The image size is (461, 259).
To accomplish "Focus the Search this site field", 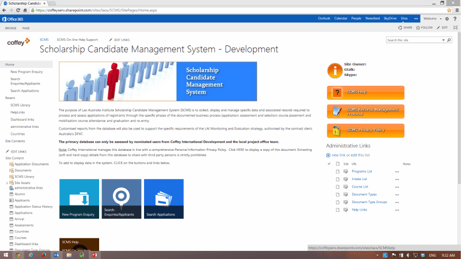I will coord(414,40).
